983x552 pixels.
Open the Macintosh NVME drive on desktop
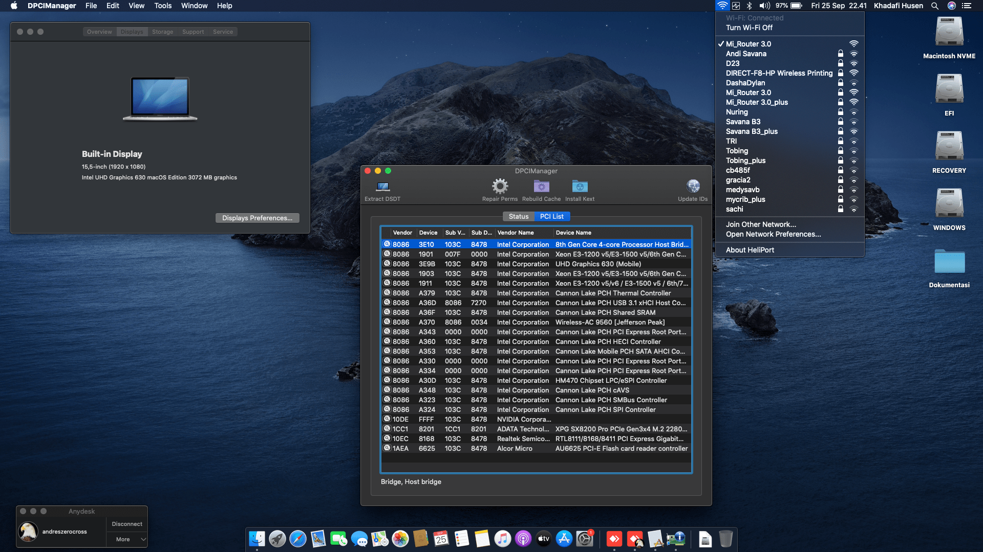pos(949,32)
